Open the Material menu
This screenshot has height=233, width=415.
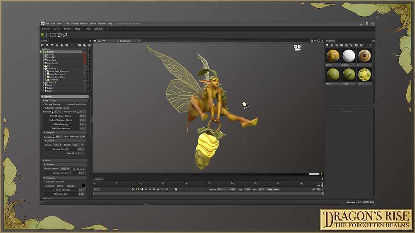[x=84, y=24]
